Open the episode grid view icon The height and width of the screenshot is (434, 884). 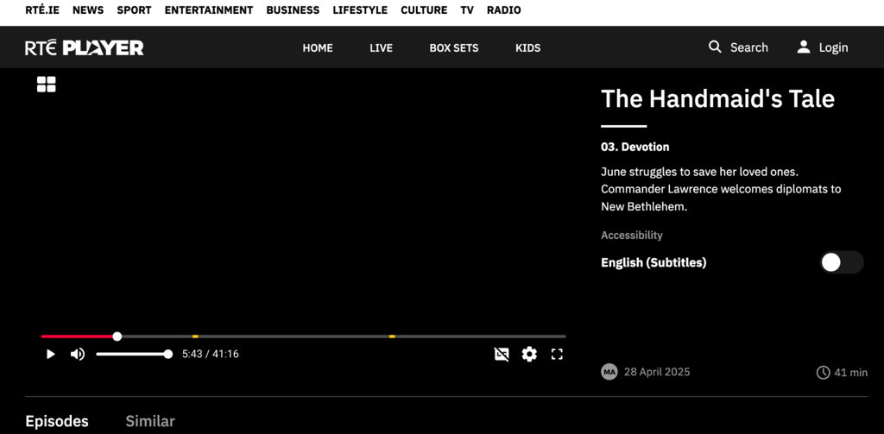click(47, 85)
